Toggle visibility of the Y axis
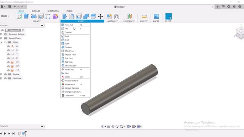The width and height of the screenshot is (244, 137). tap(8, 54)
